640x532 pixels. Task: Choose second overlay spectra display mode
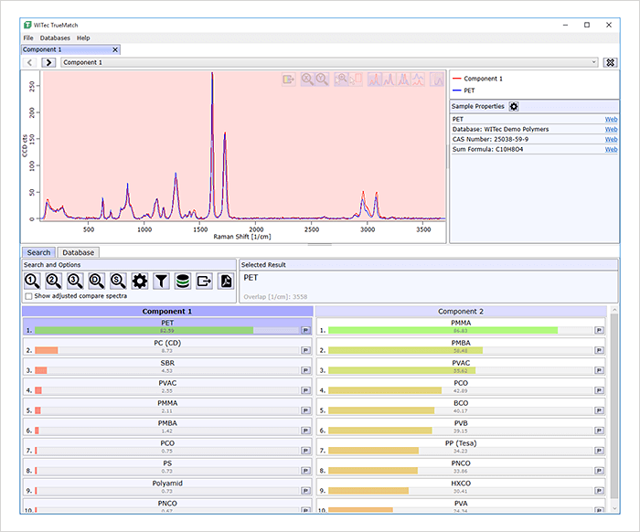(x=389, y=80)
